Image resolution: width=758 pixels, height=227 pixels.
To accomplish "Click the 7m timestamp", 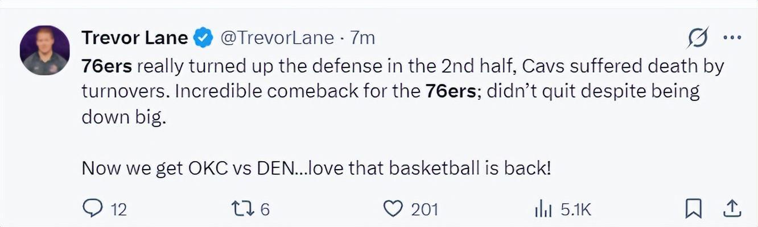I will click(x=362, y=38).
